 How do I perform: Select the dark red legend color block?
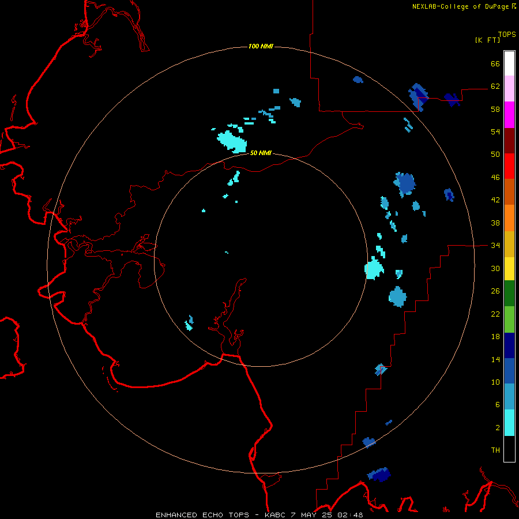click(x=509, y=140)
